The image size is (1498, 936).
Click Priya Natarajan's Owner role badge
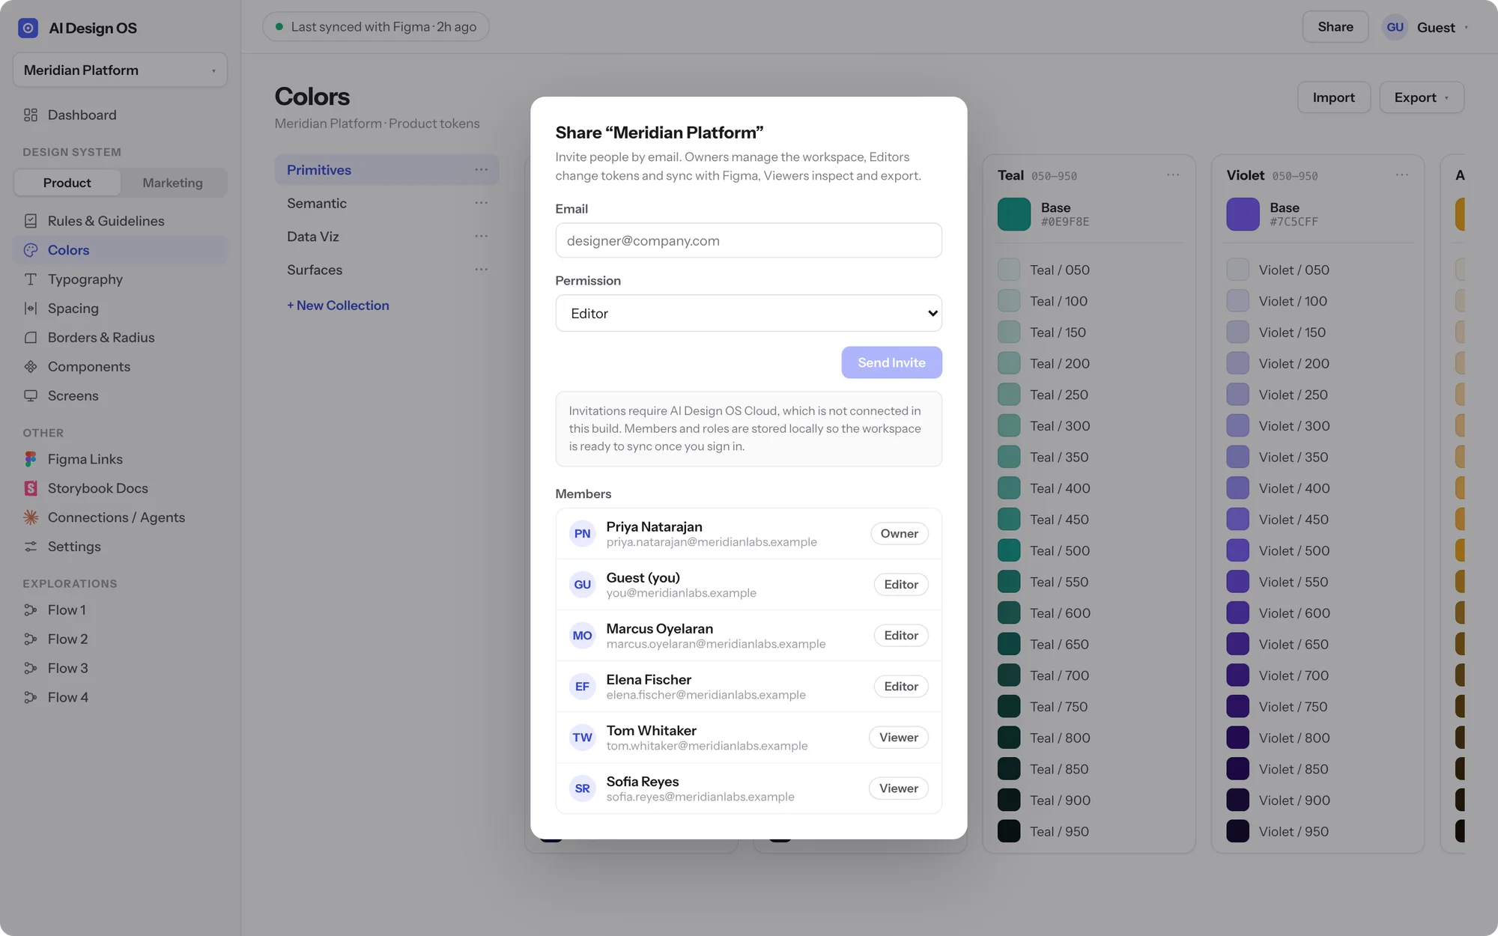tap(900, 534)
